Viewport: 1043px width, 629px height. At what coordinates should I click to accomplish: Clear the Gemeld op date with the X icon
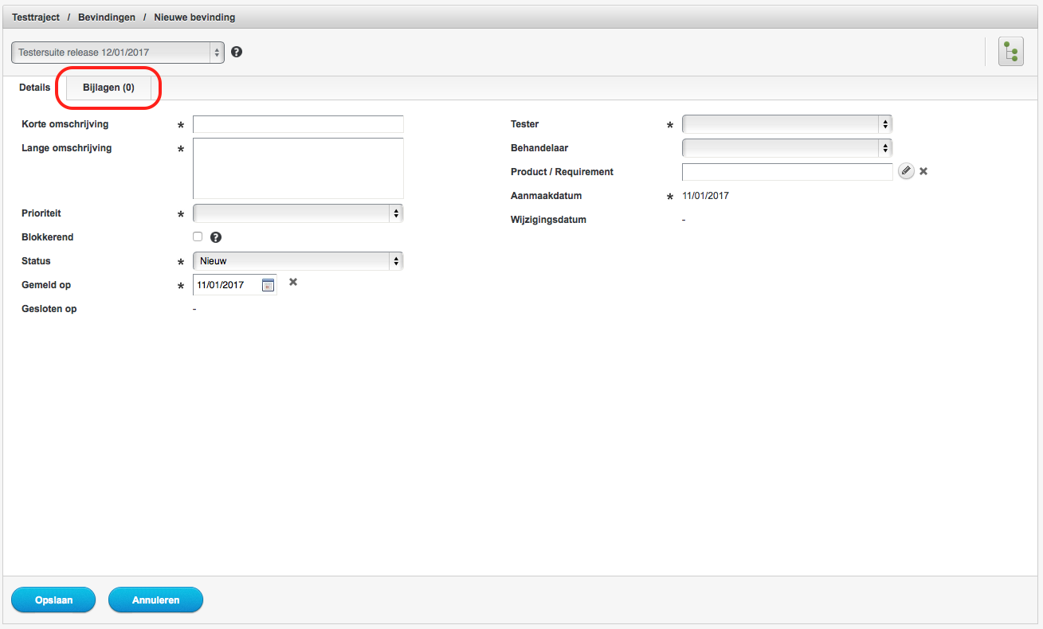(293, 282)
